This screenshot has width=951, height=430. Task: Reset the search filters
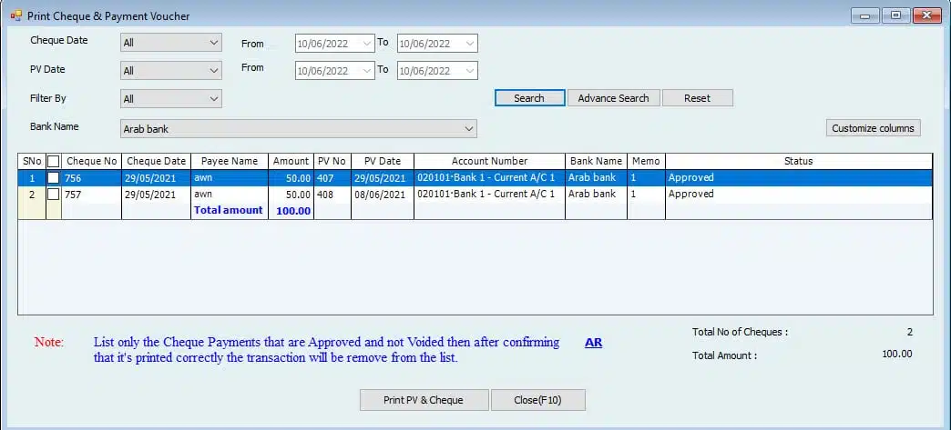tap(698, 98)
